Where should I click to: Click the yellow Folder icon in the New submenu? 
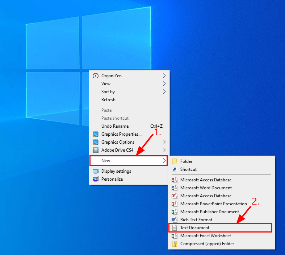[x=175, y=161]
